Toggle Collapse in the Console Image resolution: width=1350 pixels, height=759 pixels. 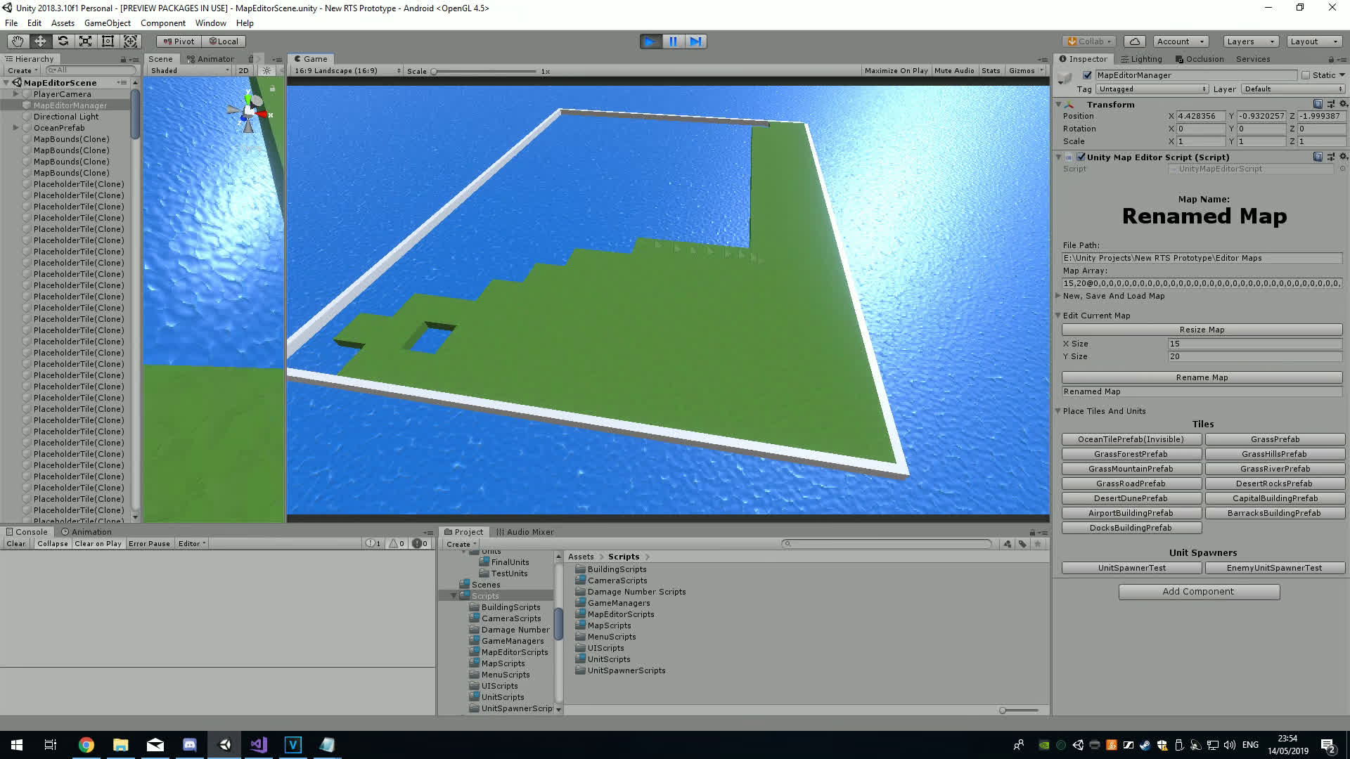tap(53, 544)
